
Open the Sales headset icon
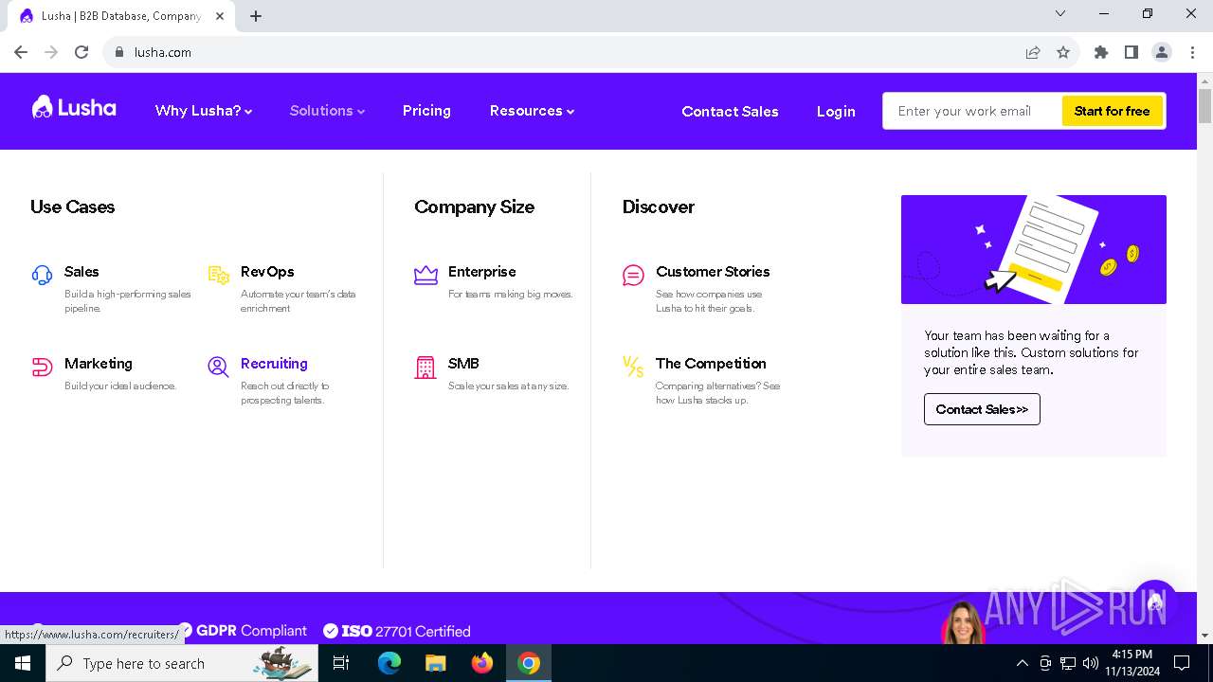point(42,276)
